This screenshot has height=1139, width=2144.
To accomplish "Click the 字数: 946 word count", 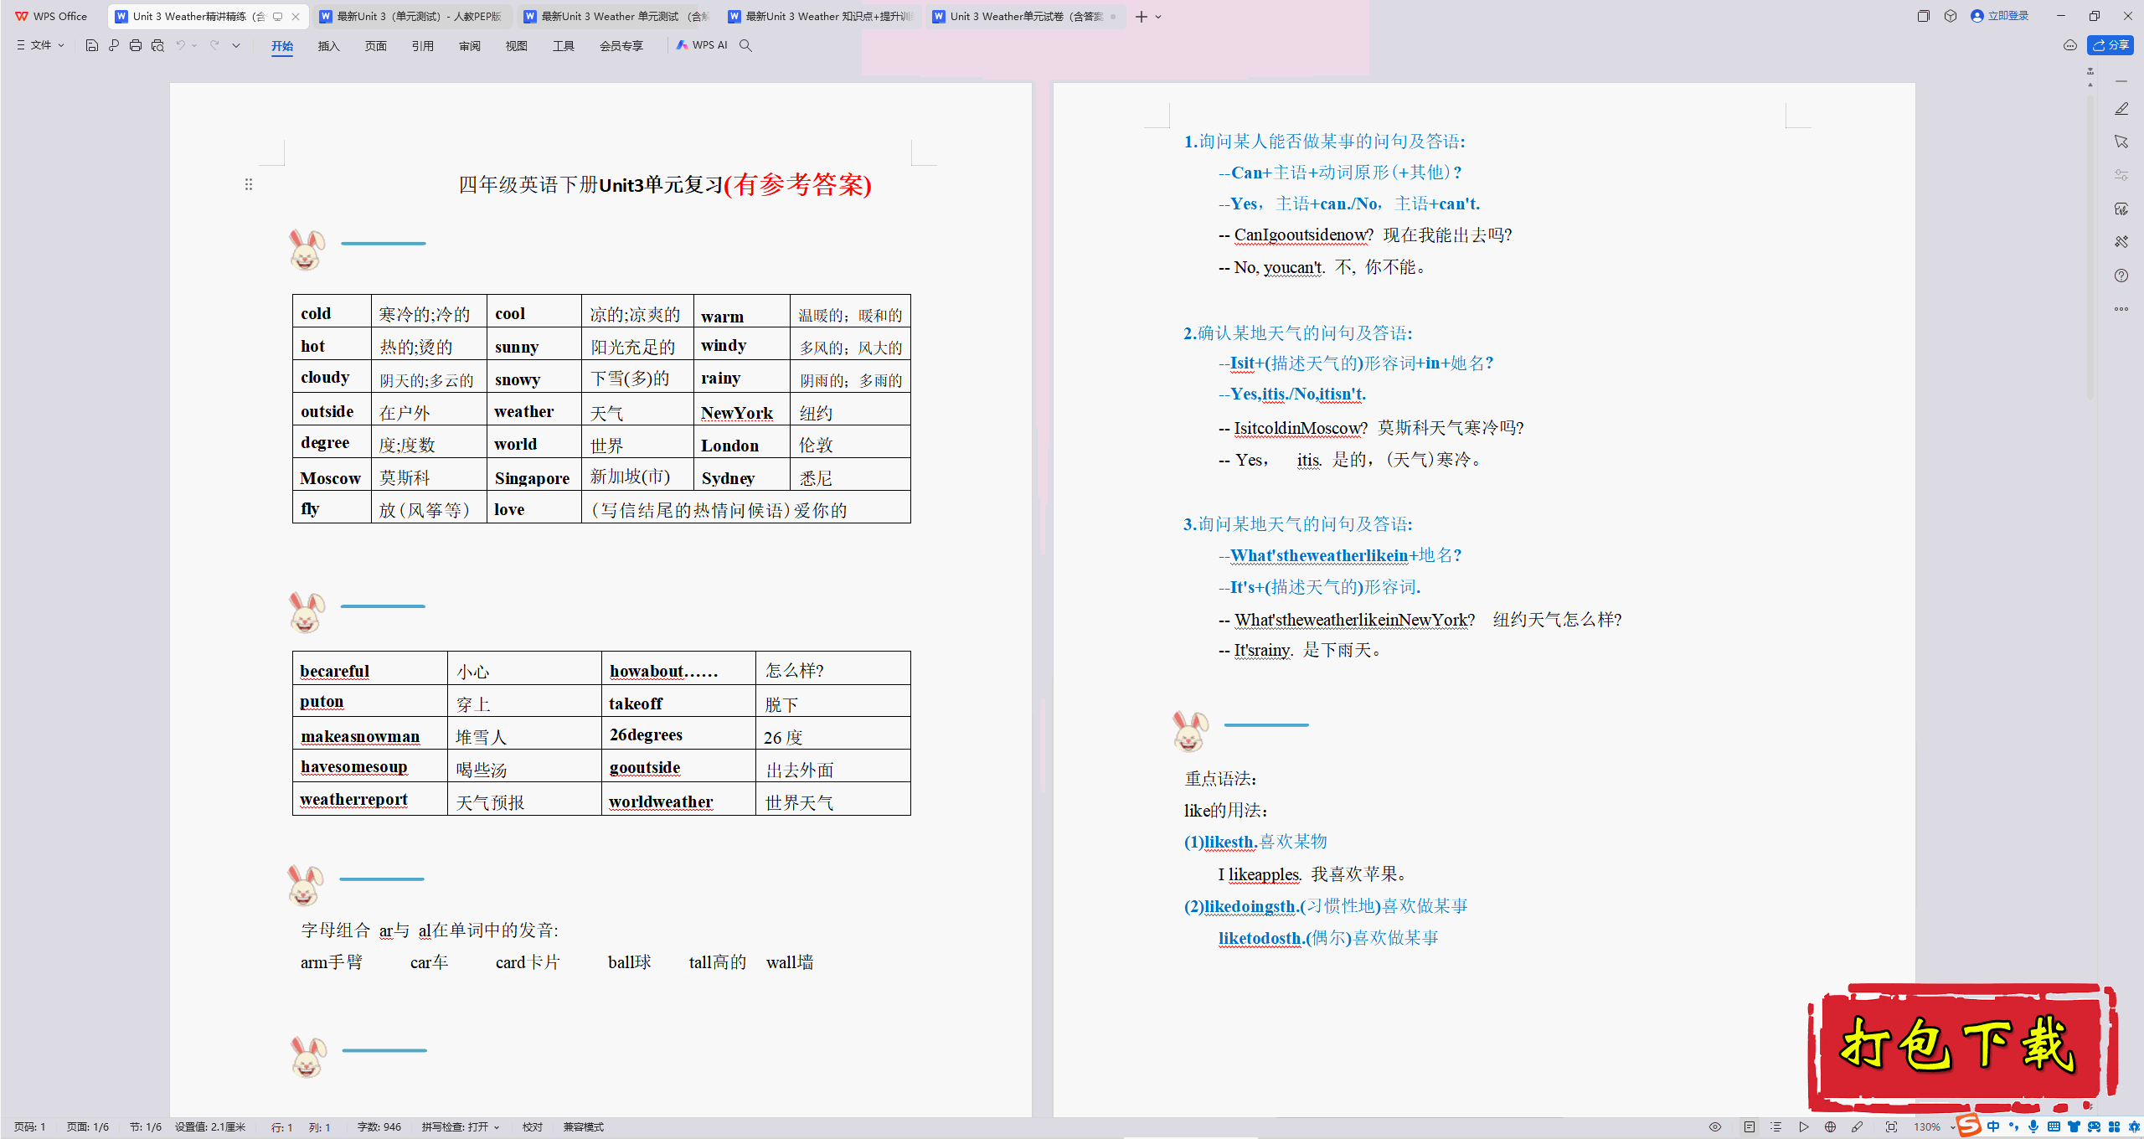I will [379, 1127].
